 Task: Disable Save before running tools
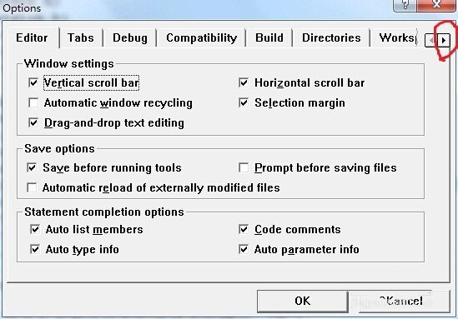click(x=32, y=167)
